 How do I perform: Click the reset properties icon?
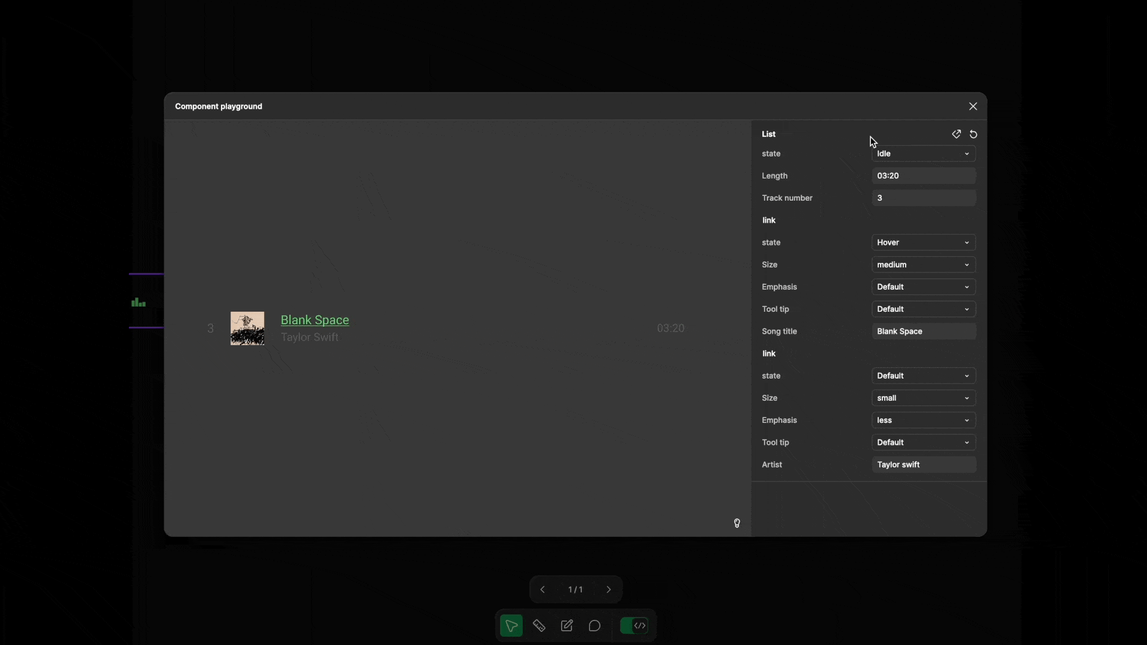(x=974, y=134)
